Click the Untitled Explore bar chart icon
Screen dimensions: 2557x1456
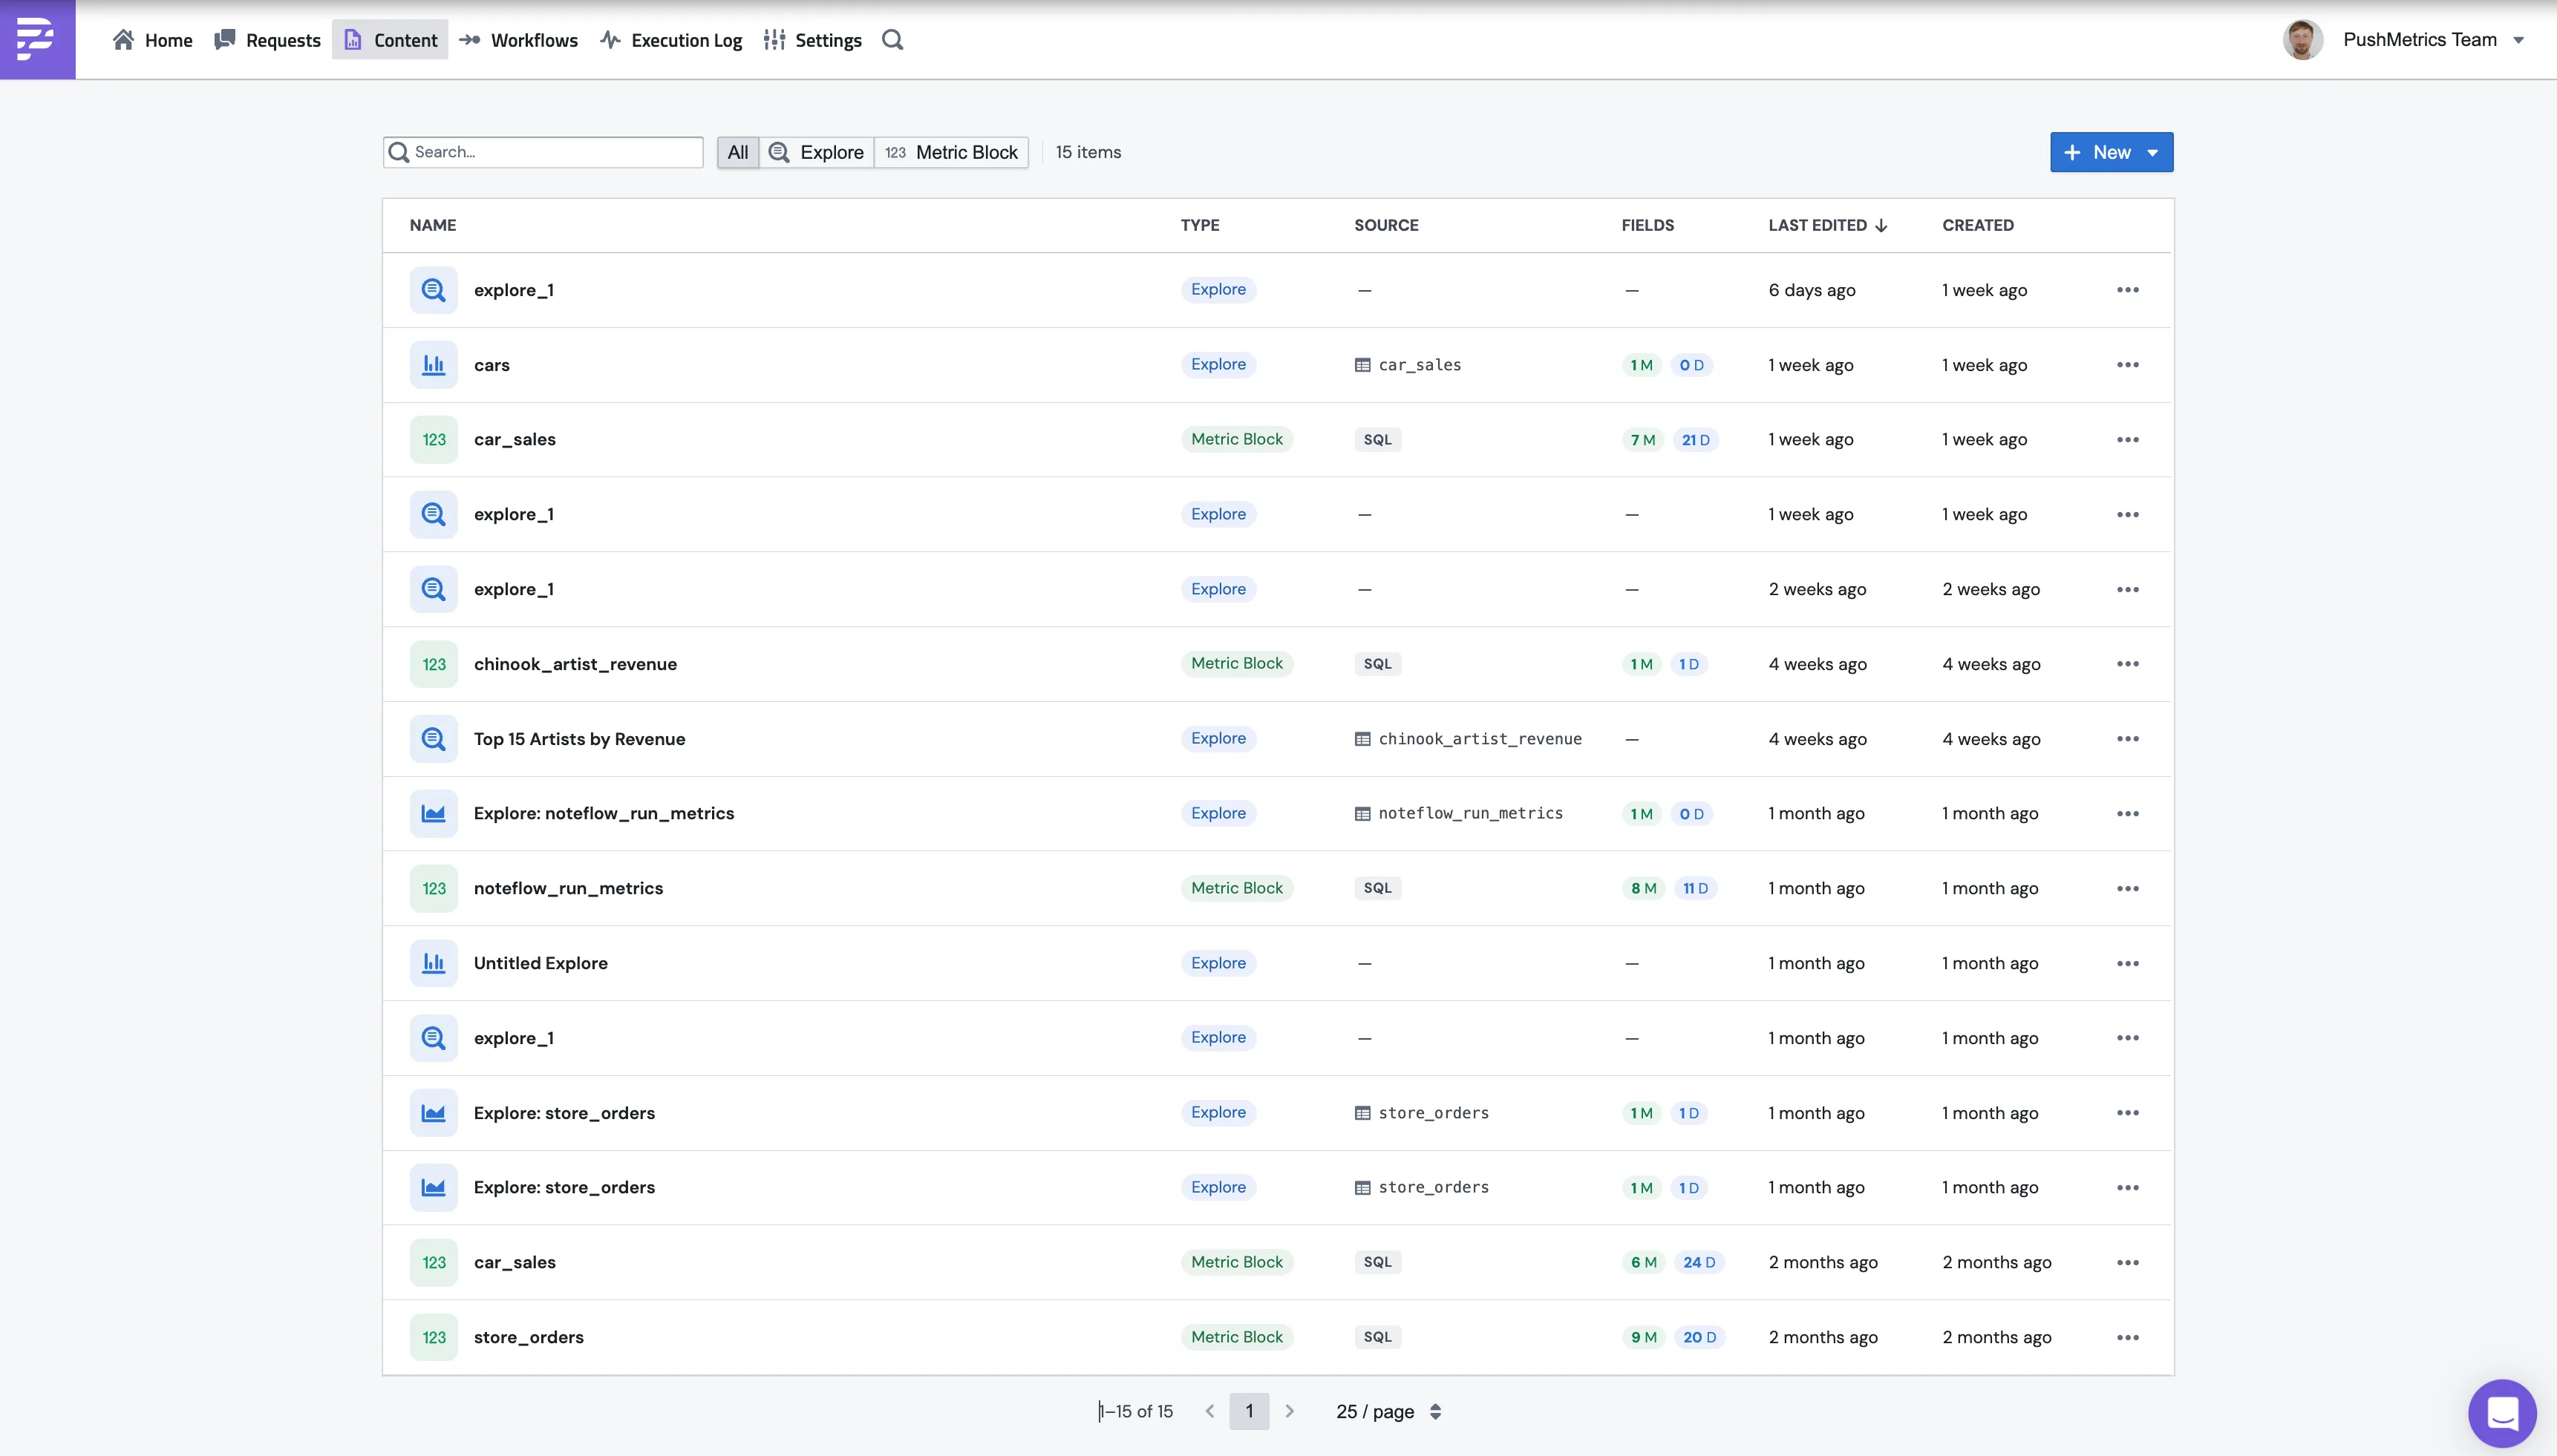point(433,963)
